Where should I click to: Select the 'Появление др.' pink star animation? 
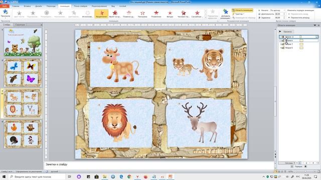129,14
